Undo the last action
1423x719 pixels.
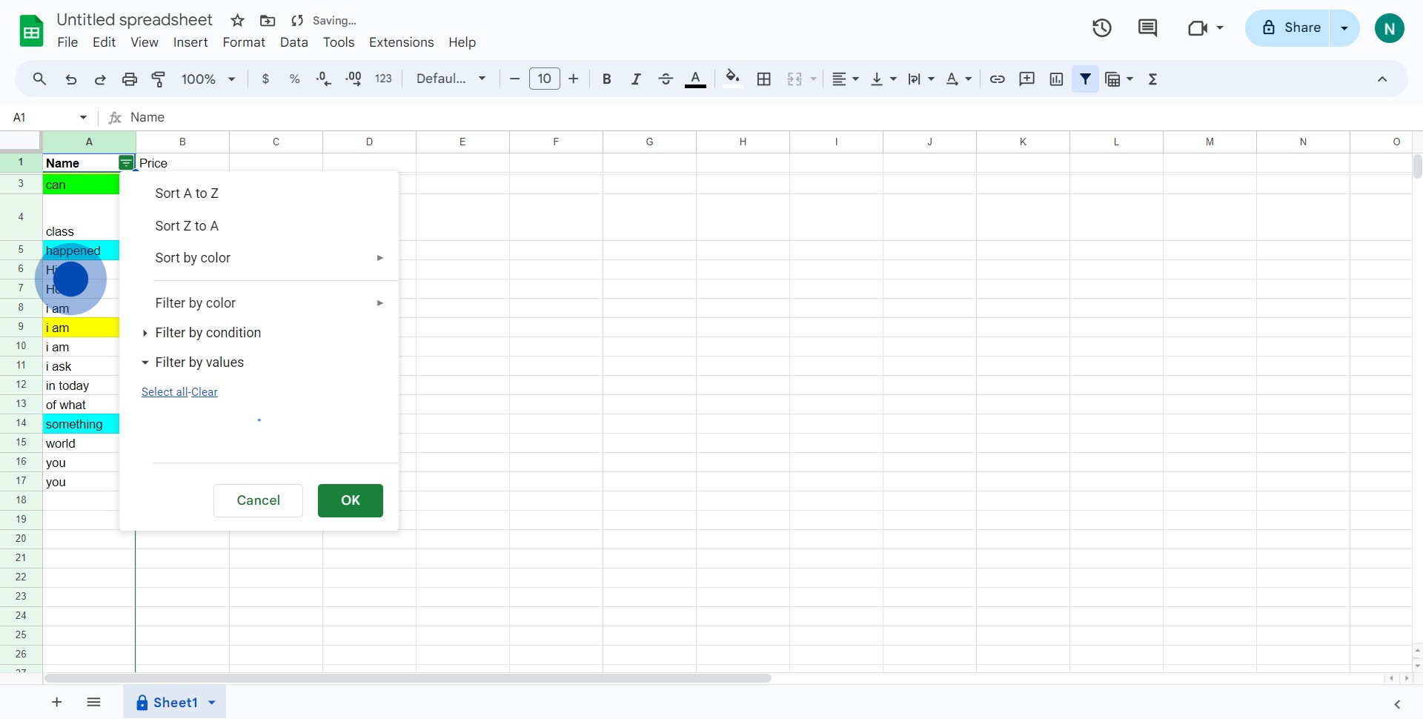[x=70, y=79]
